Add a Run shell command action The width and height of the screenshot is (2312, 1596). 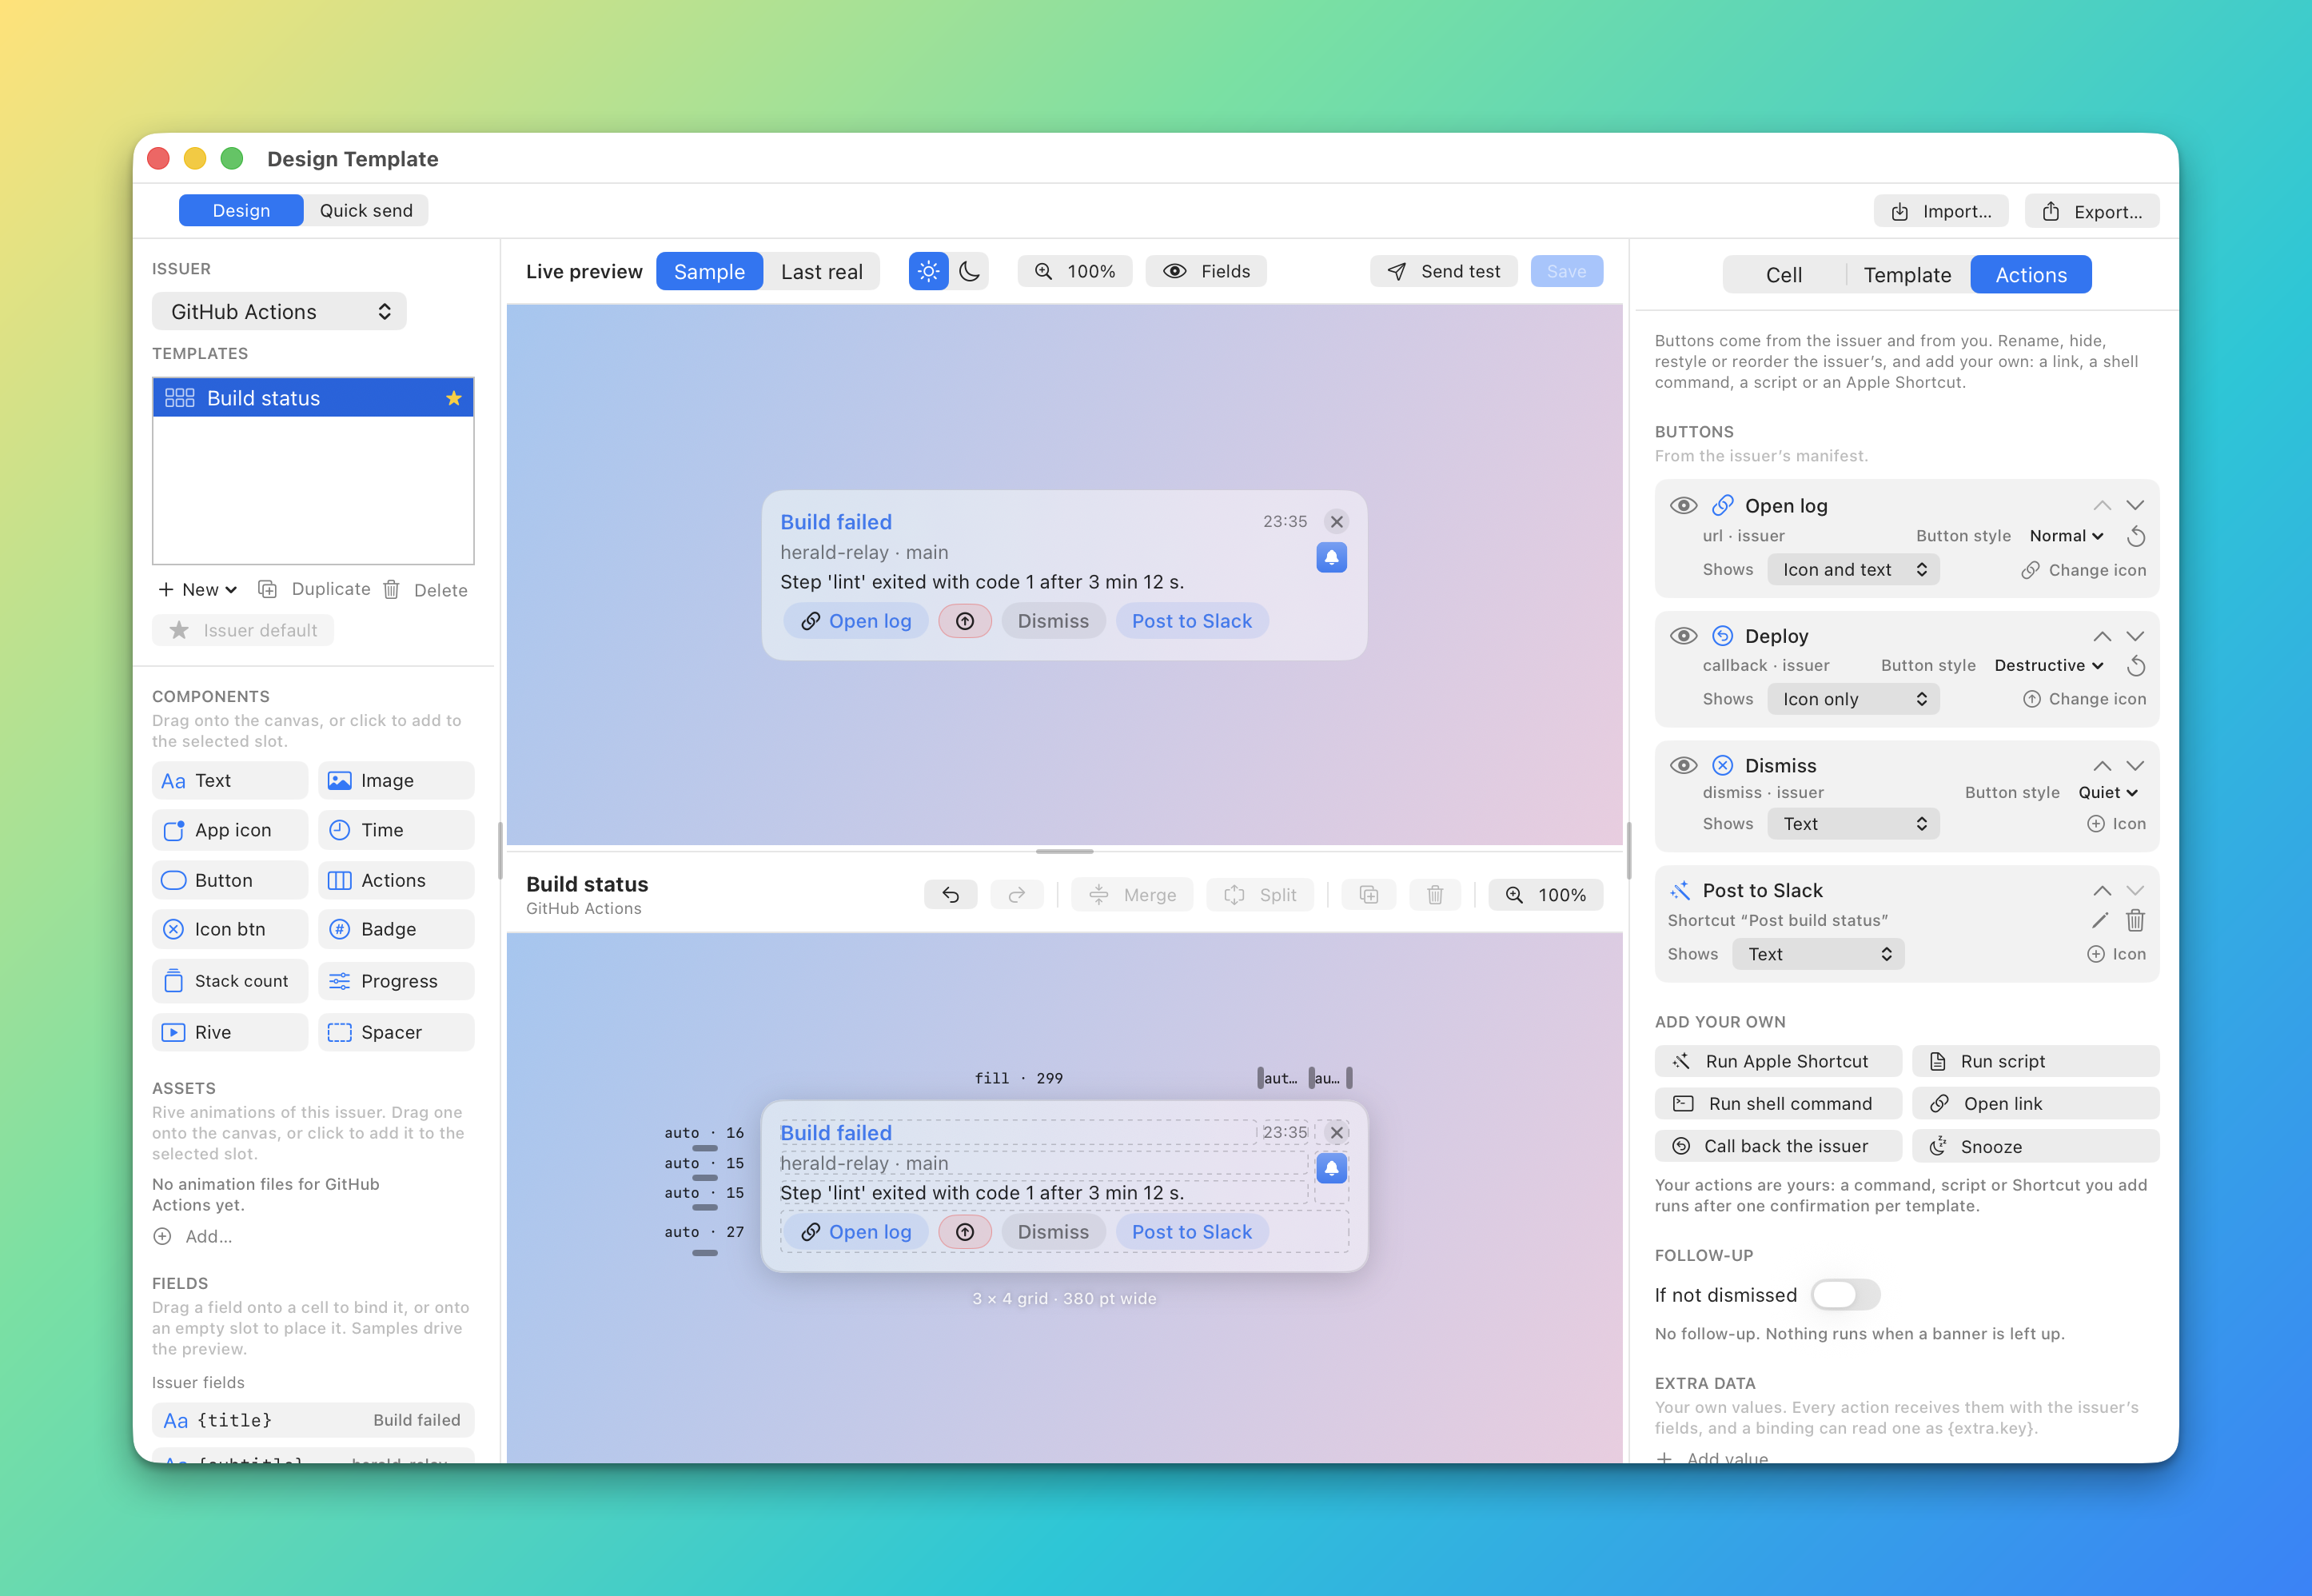(x=1778, y=1104)
